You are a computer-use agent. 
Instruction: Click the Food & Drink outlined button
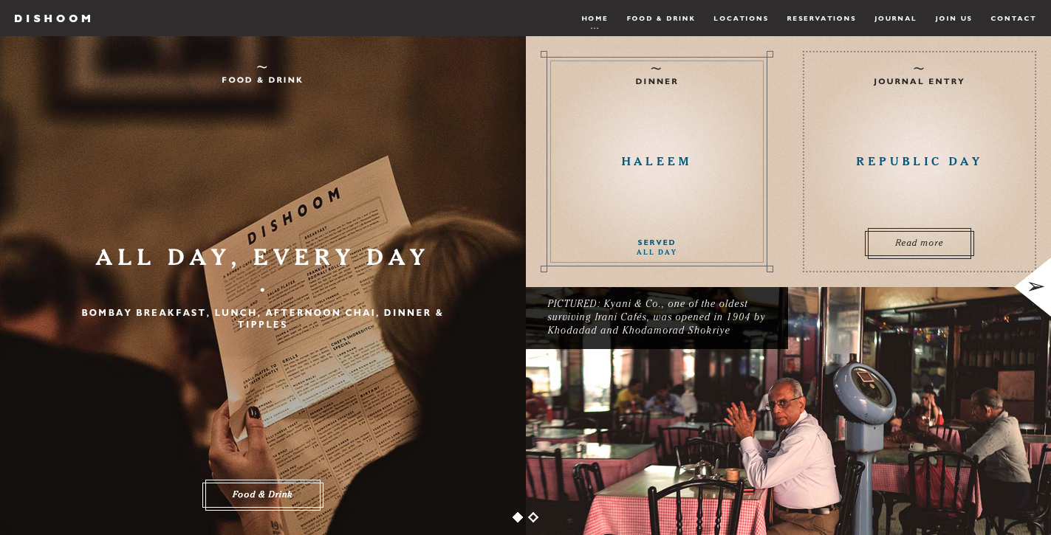[x=263, y=494]
